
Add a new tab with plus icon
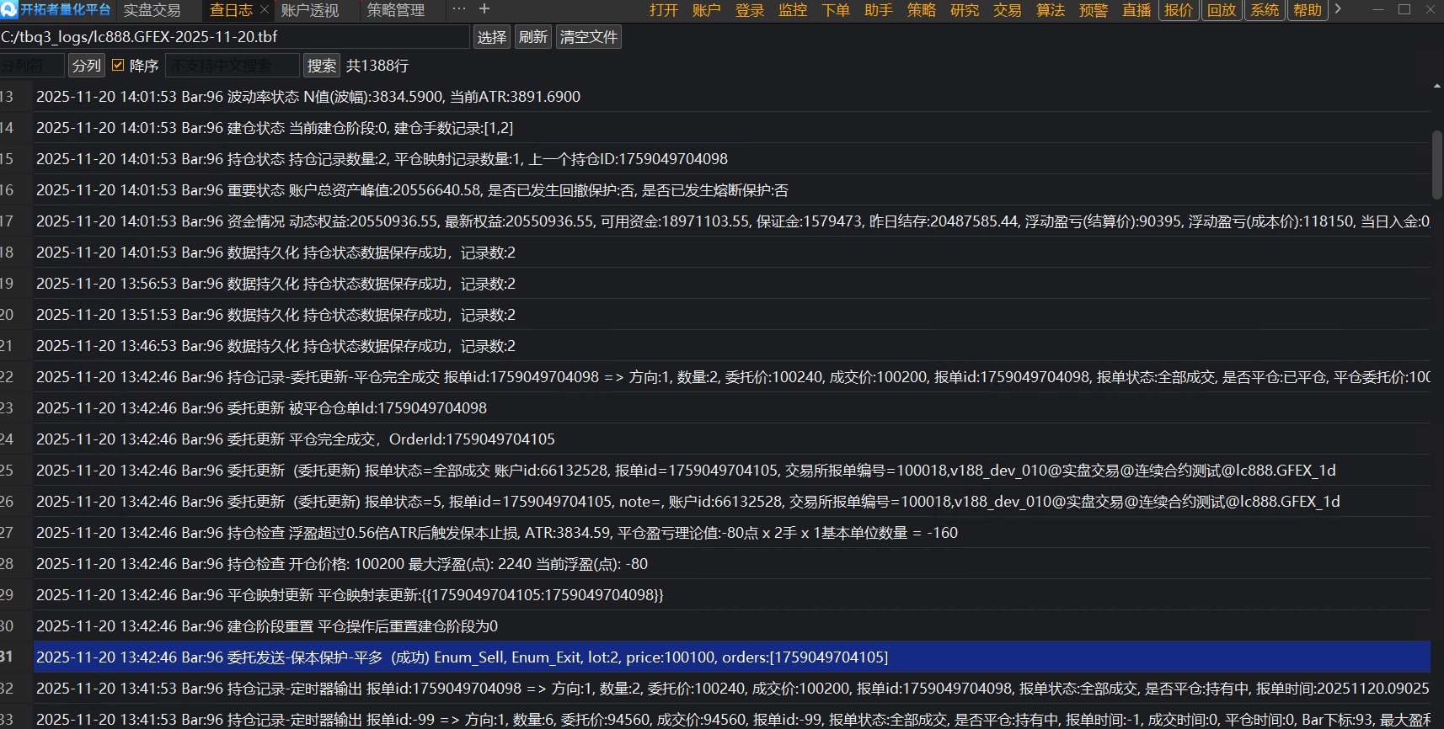[484, 9]
